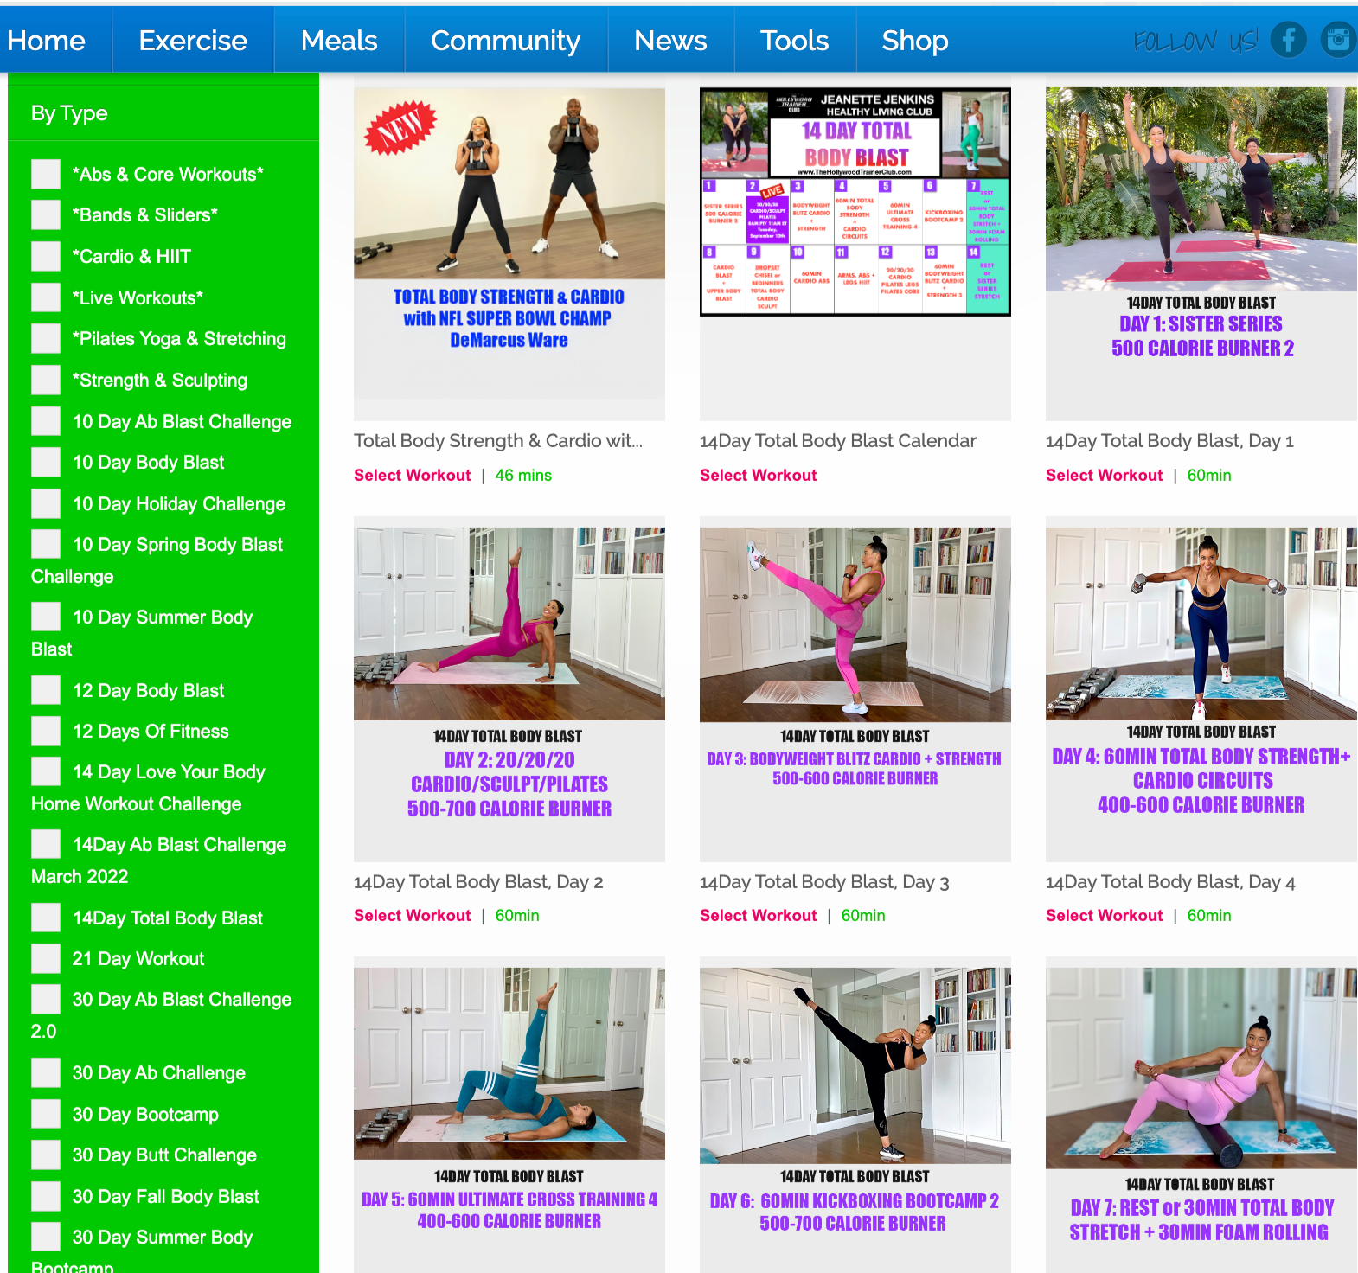This screenshot has height=1273, width=1358.
Task: Select the 21 Day Workout checkbox
Action: tap(46, 958)
